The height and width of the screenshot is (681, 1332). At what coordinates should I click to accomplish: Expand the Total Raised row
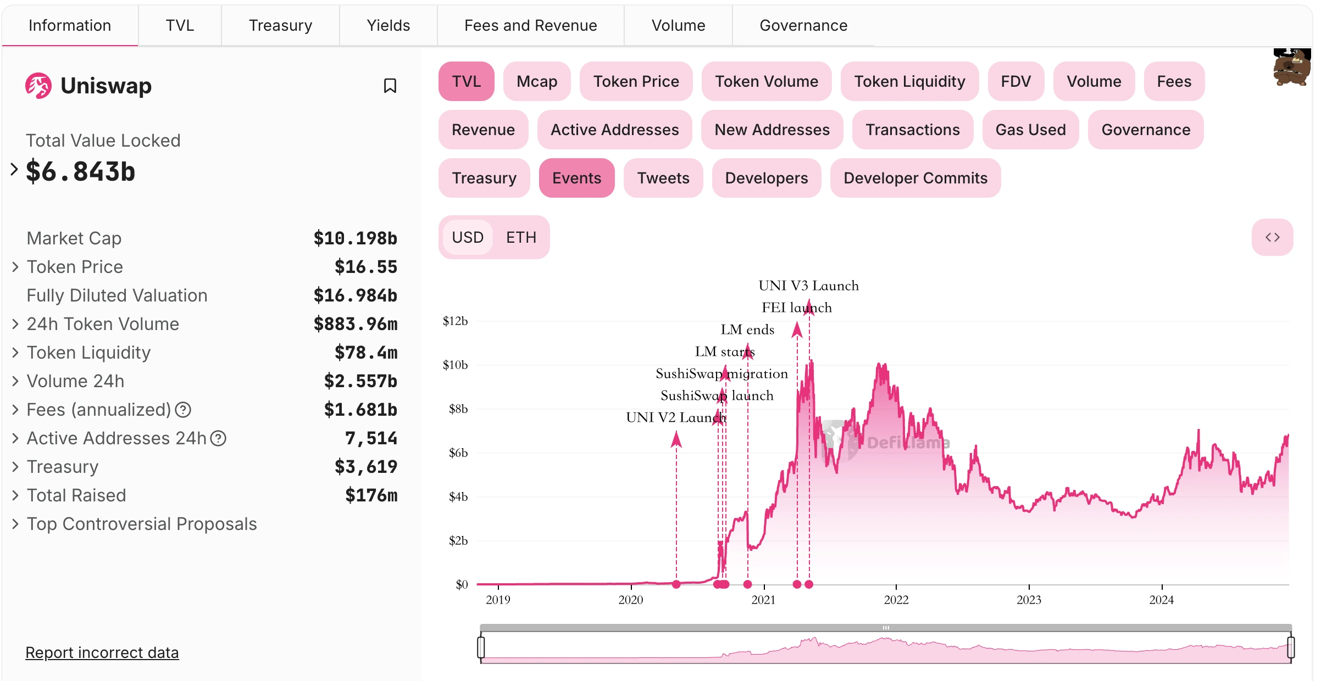pyautogui.click(x=15, y=495)
